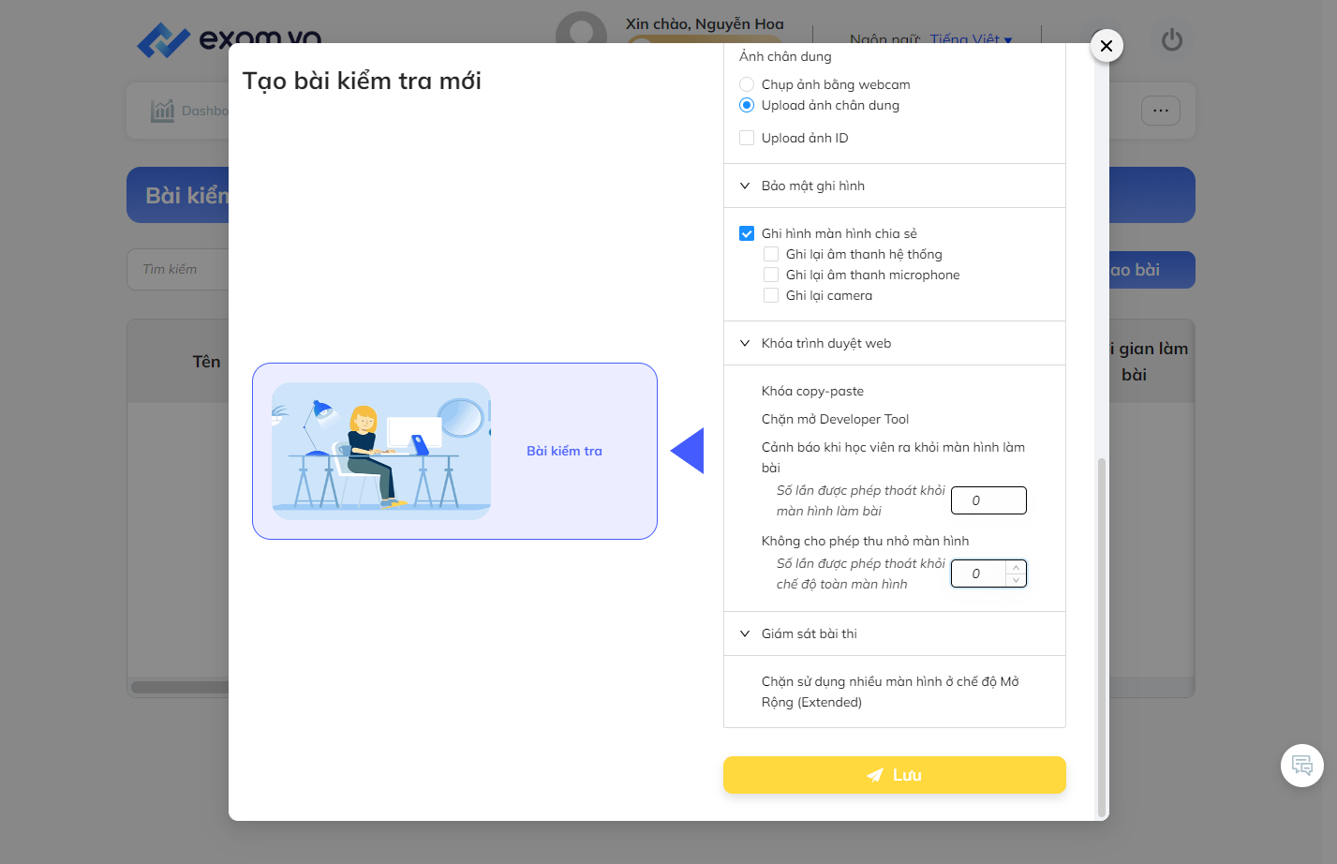Screen dimensions: 1337x864
Task: Collapse the Giám sát bài thi section
Action: click(x=895, y=633)
